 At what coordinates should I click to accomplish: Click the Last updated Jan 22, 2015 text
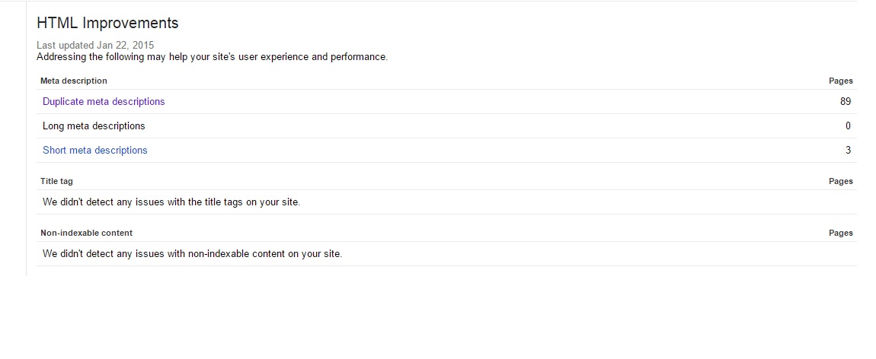pyautogui.click(x=95, y=45)
